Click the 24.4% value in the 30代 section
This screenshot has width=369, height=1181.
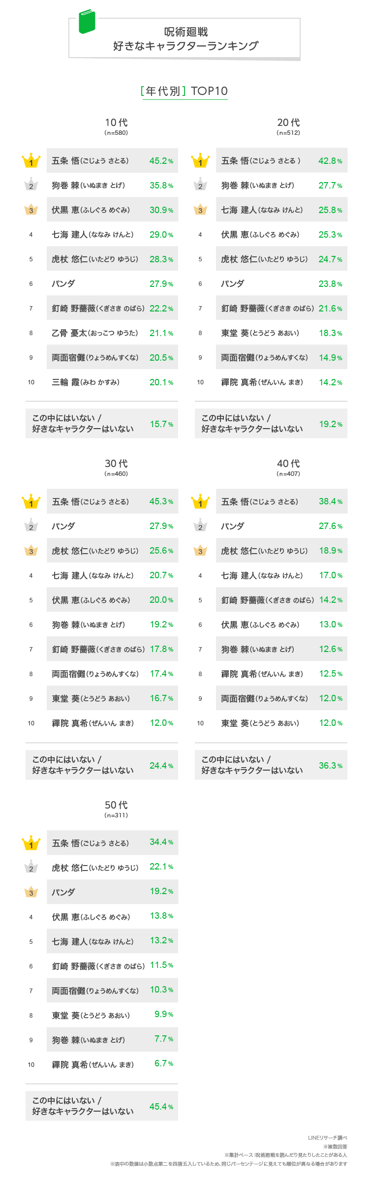pos(161,766)
